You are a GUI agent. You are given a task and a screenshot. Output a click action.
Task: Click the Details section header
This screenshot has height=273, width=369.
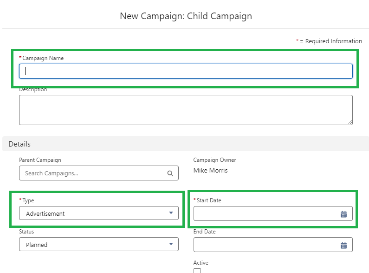(19, 144)
